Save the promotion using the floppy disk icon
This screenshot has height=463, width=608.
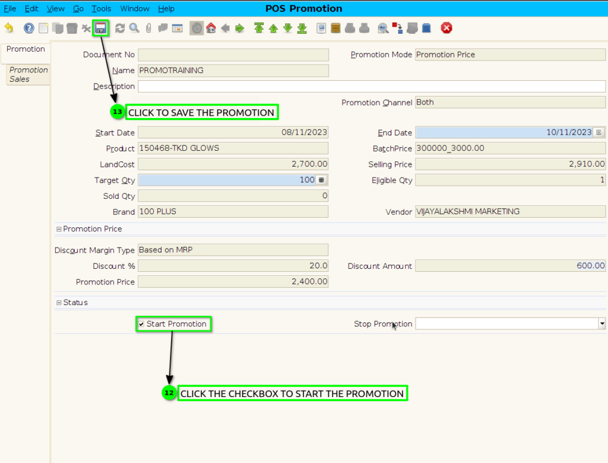(x=101, y=28)
